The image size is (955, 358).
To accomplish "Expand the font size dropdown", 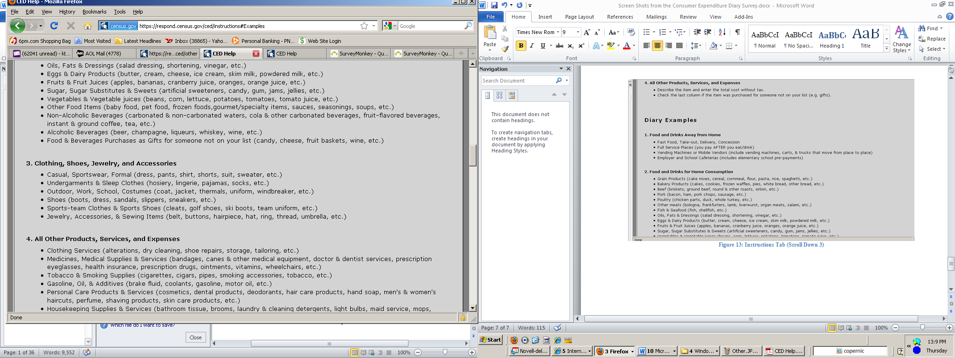I will [578, 32].
